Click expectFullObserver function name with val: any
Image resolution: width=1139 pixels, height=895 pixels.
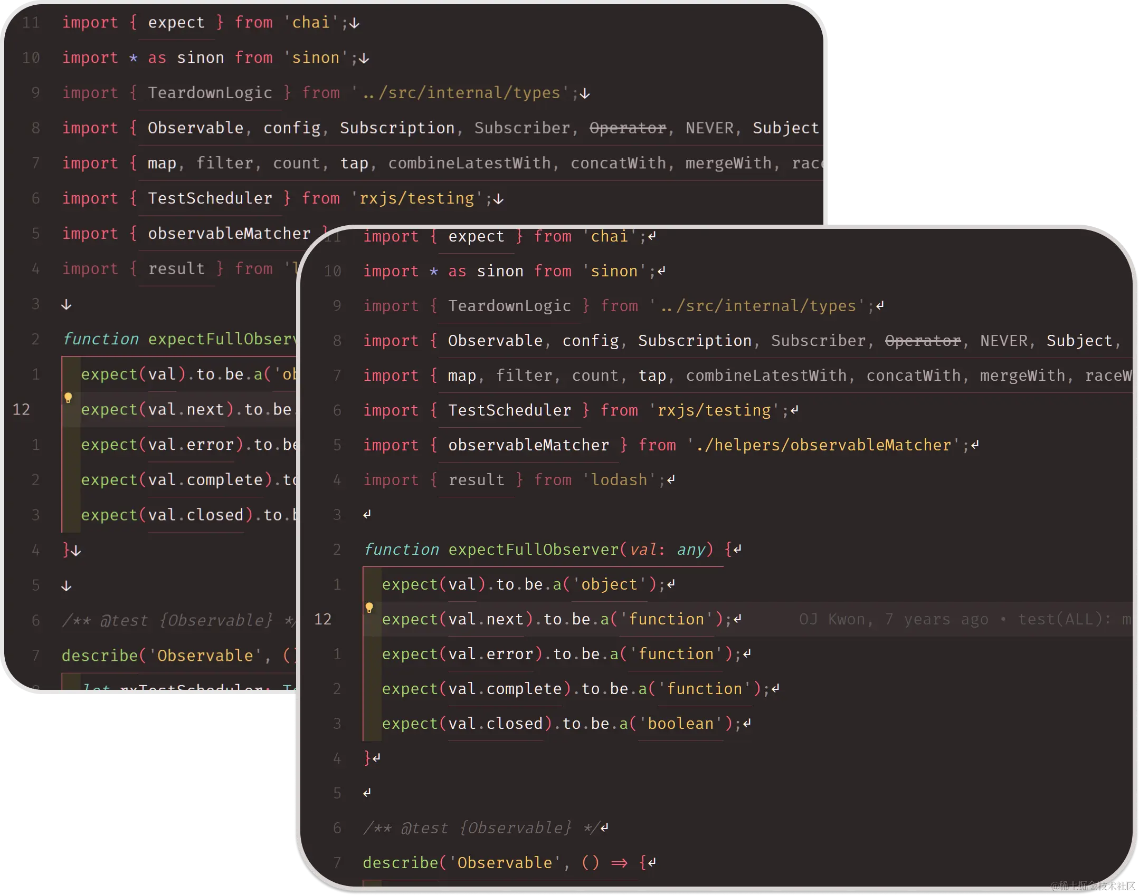pos(533,550)
